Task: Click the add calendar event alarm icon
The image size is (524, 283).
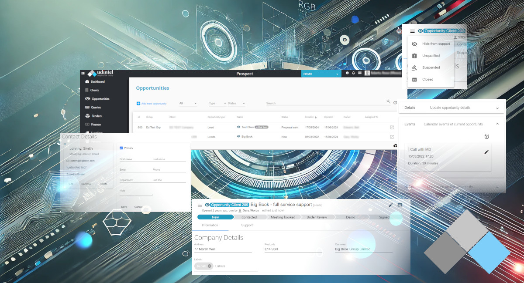Action: (487, 137)
